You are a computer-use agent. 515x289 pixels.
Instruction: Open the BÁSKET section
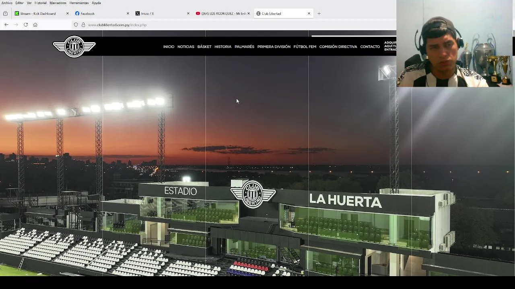204,47
